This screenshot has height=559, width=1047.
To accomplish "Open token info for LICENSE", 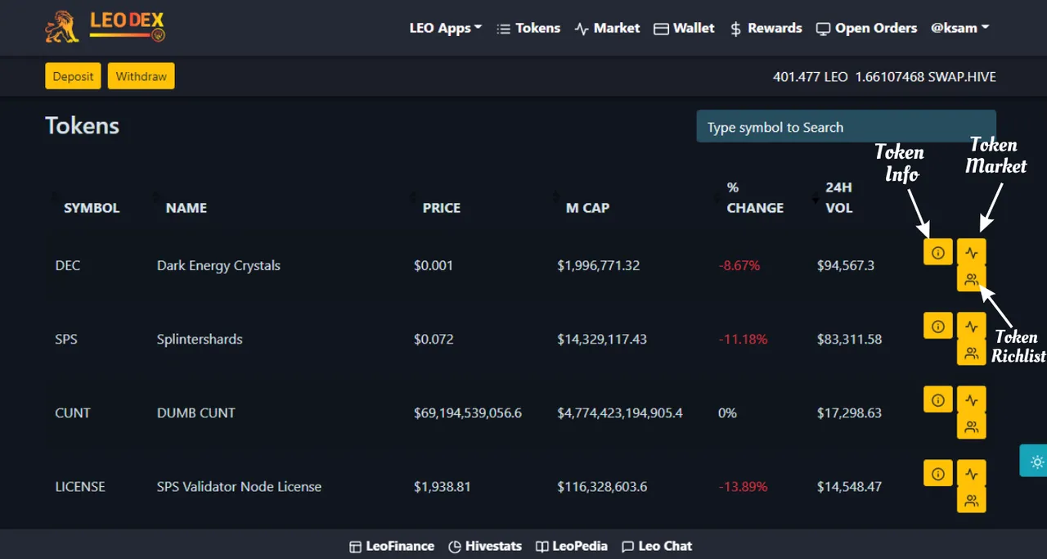I will coord(938,473).
